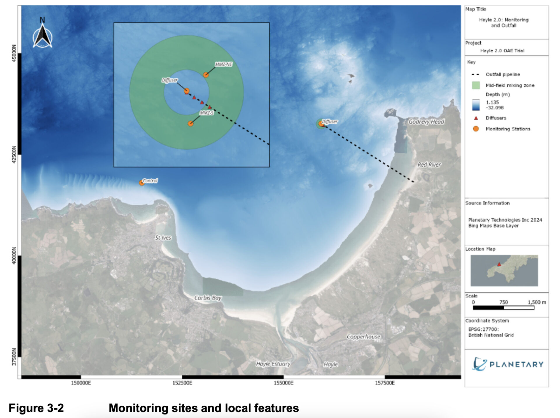Click the 'EPSG:27700:' coordinate text
Viewport: 560px width, 418px height.
484,329
